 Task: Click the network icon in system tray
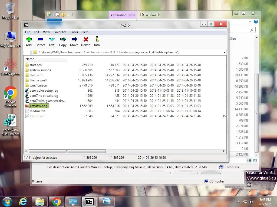[x=245, y=202]
